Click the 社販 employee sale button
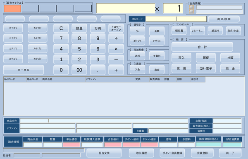This screenshot has width=248, height=159. [x=230, y=58]
